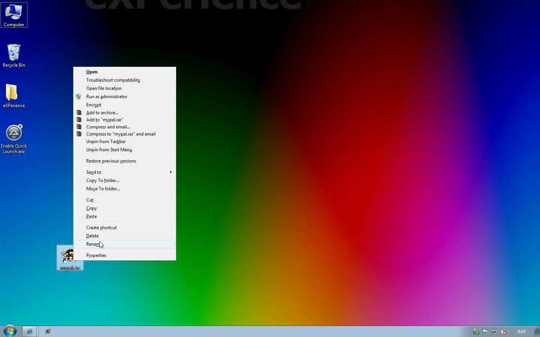The width and height of the screenshot is (540, 337).
Task: Choose Open in the context menu
Action: pos(124,72)
